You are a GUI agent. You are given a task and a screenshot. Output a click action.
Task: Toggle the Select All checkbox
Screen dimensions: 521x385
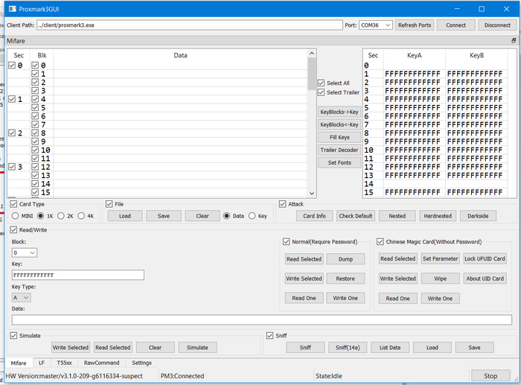point(321,83)
